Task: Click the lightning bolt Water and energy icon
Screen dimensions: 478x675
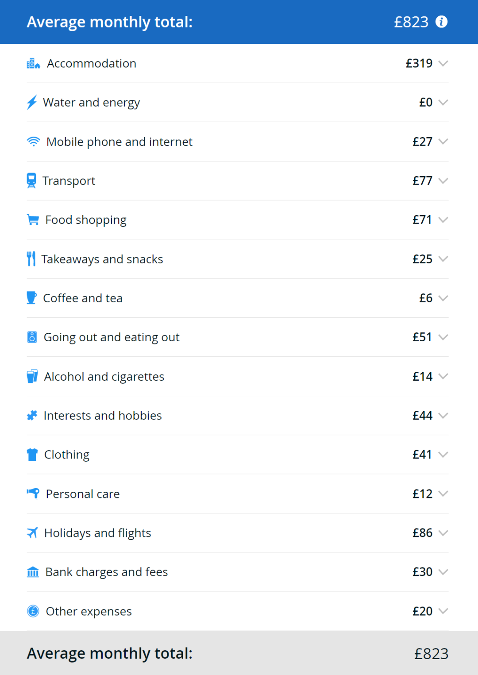Action: [32, 102]
